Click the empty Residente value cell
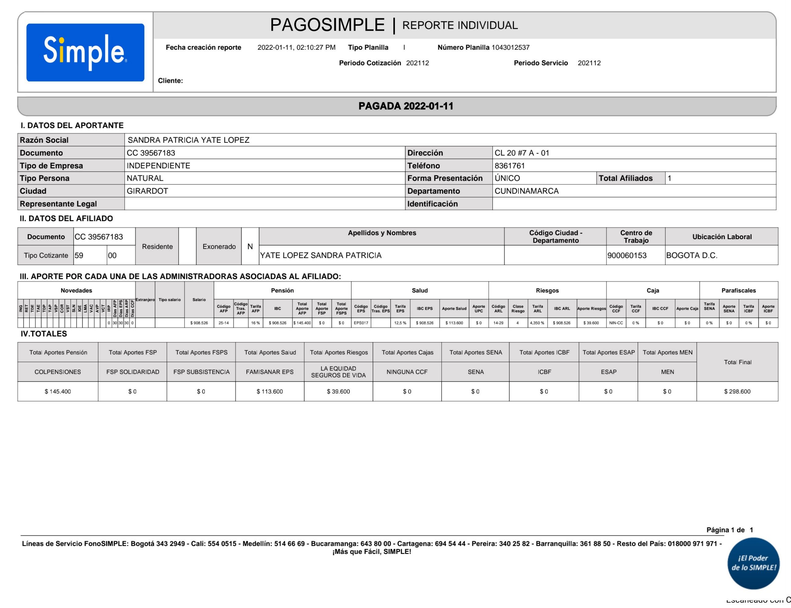Image resolution: width=791 pixels, height=608 pixels. pos(187,247)
